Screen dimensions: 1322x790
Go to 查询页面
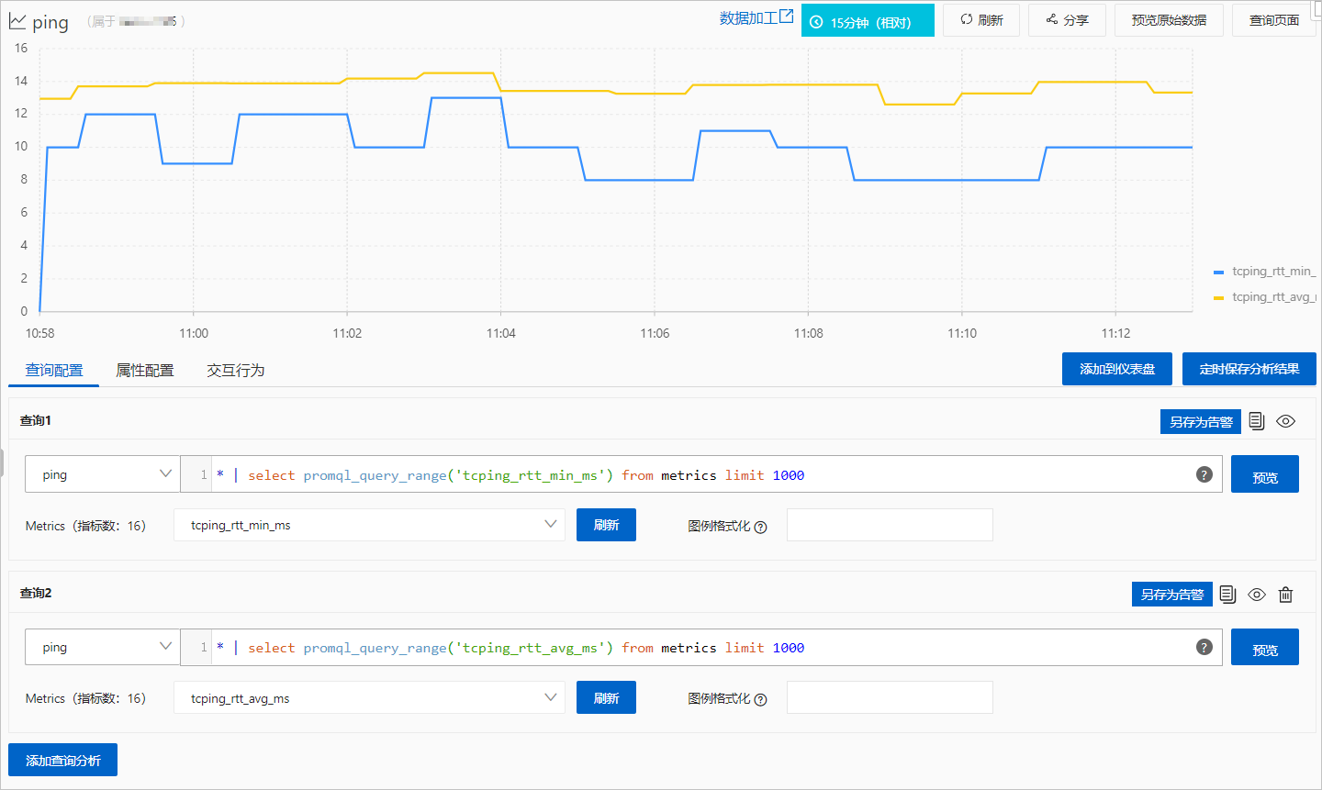point(1274,20)
